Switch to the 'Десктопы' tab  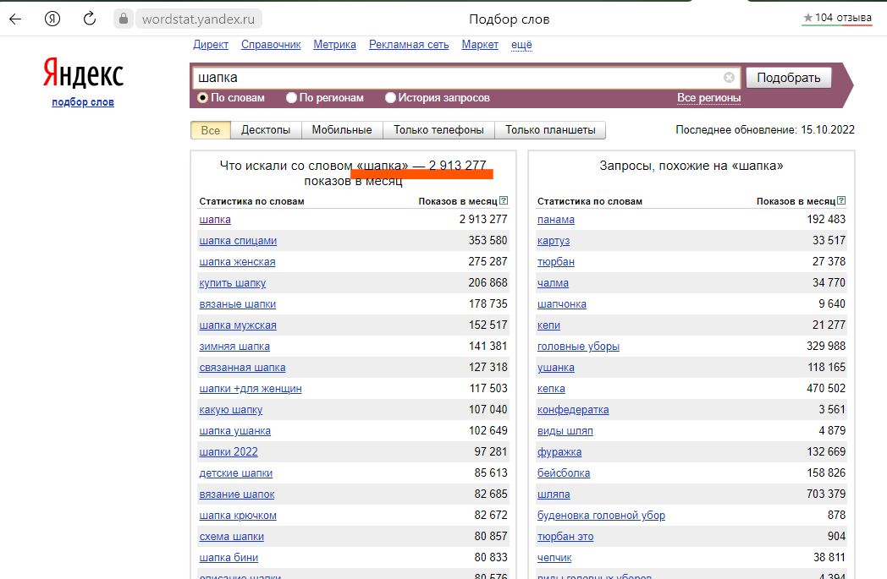[x=266, y=130]
